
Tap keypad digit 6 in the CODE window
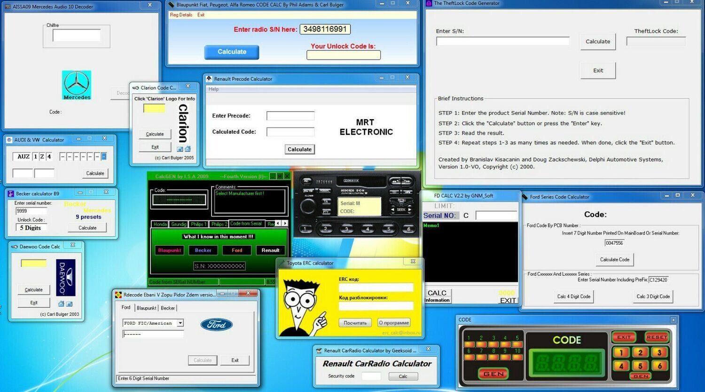[x=659, y=366]
